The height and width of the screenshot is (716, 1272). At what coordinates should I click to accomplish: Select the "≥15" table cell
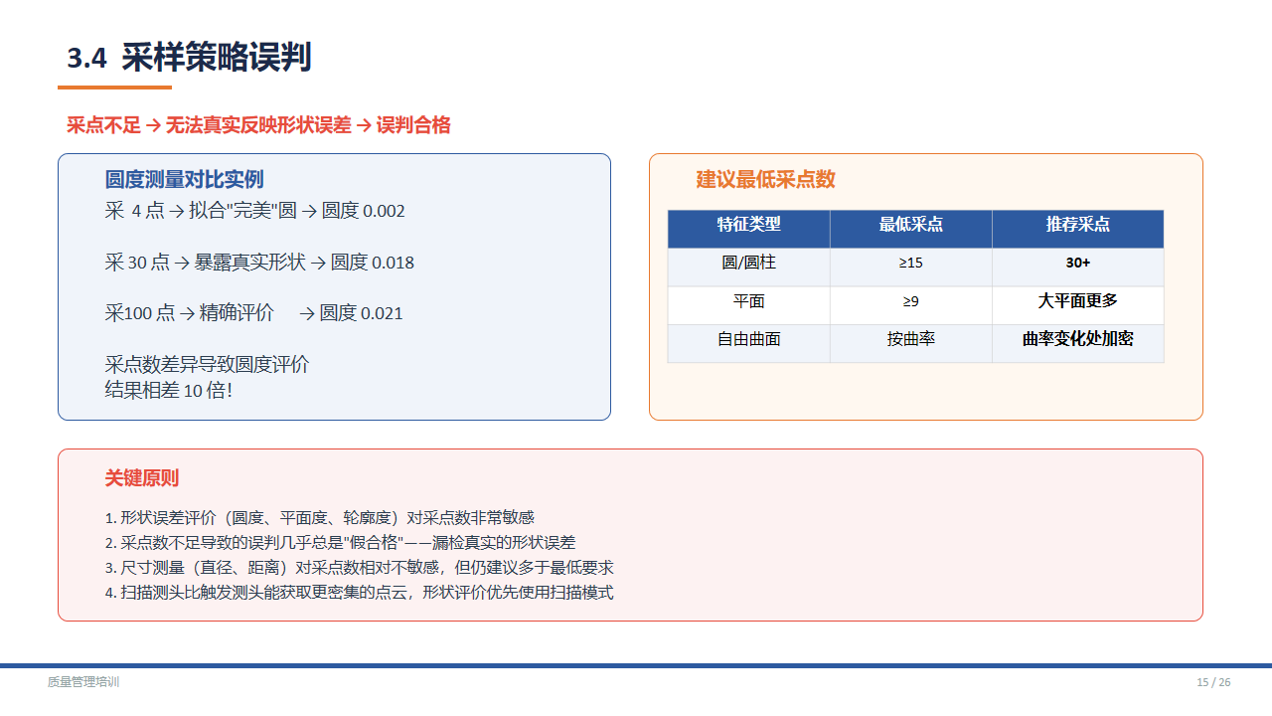(910, 264)
